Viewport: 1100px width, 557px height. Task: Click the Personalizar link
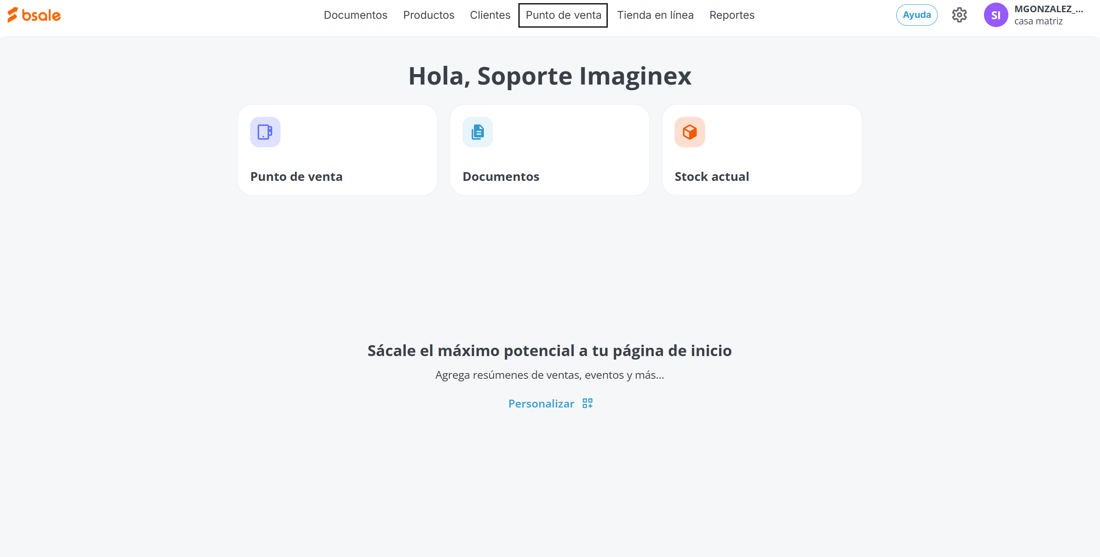[541, 404]
